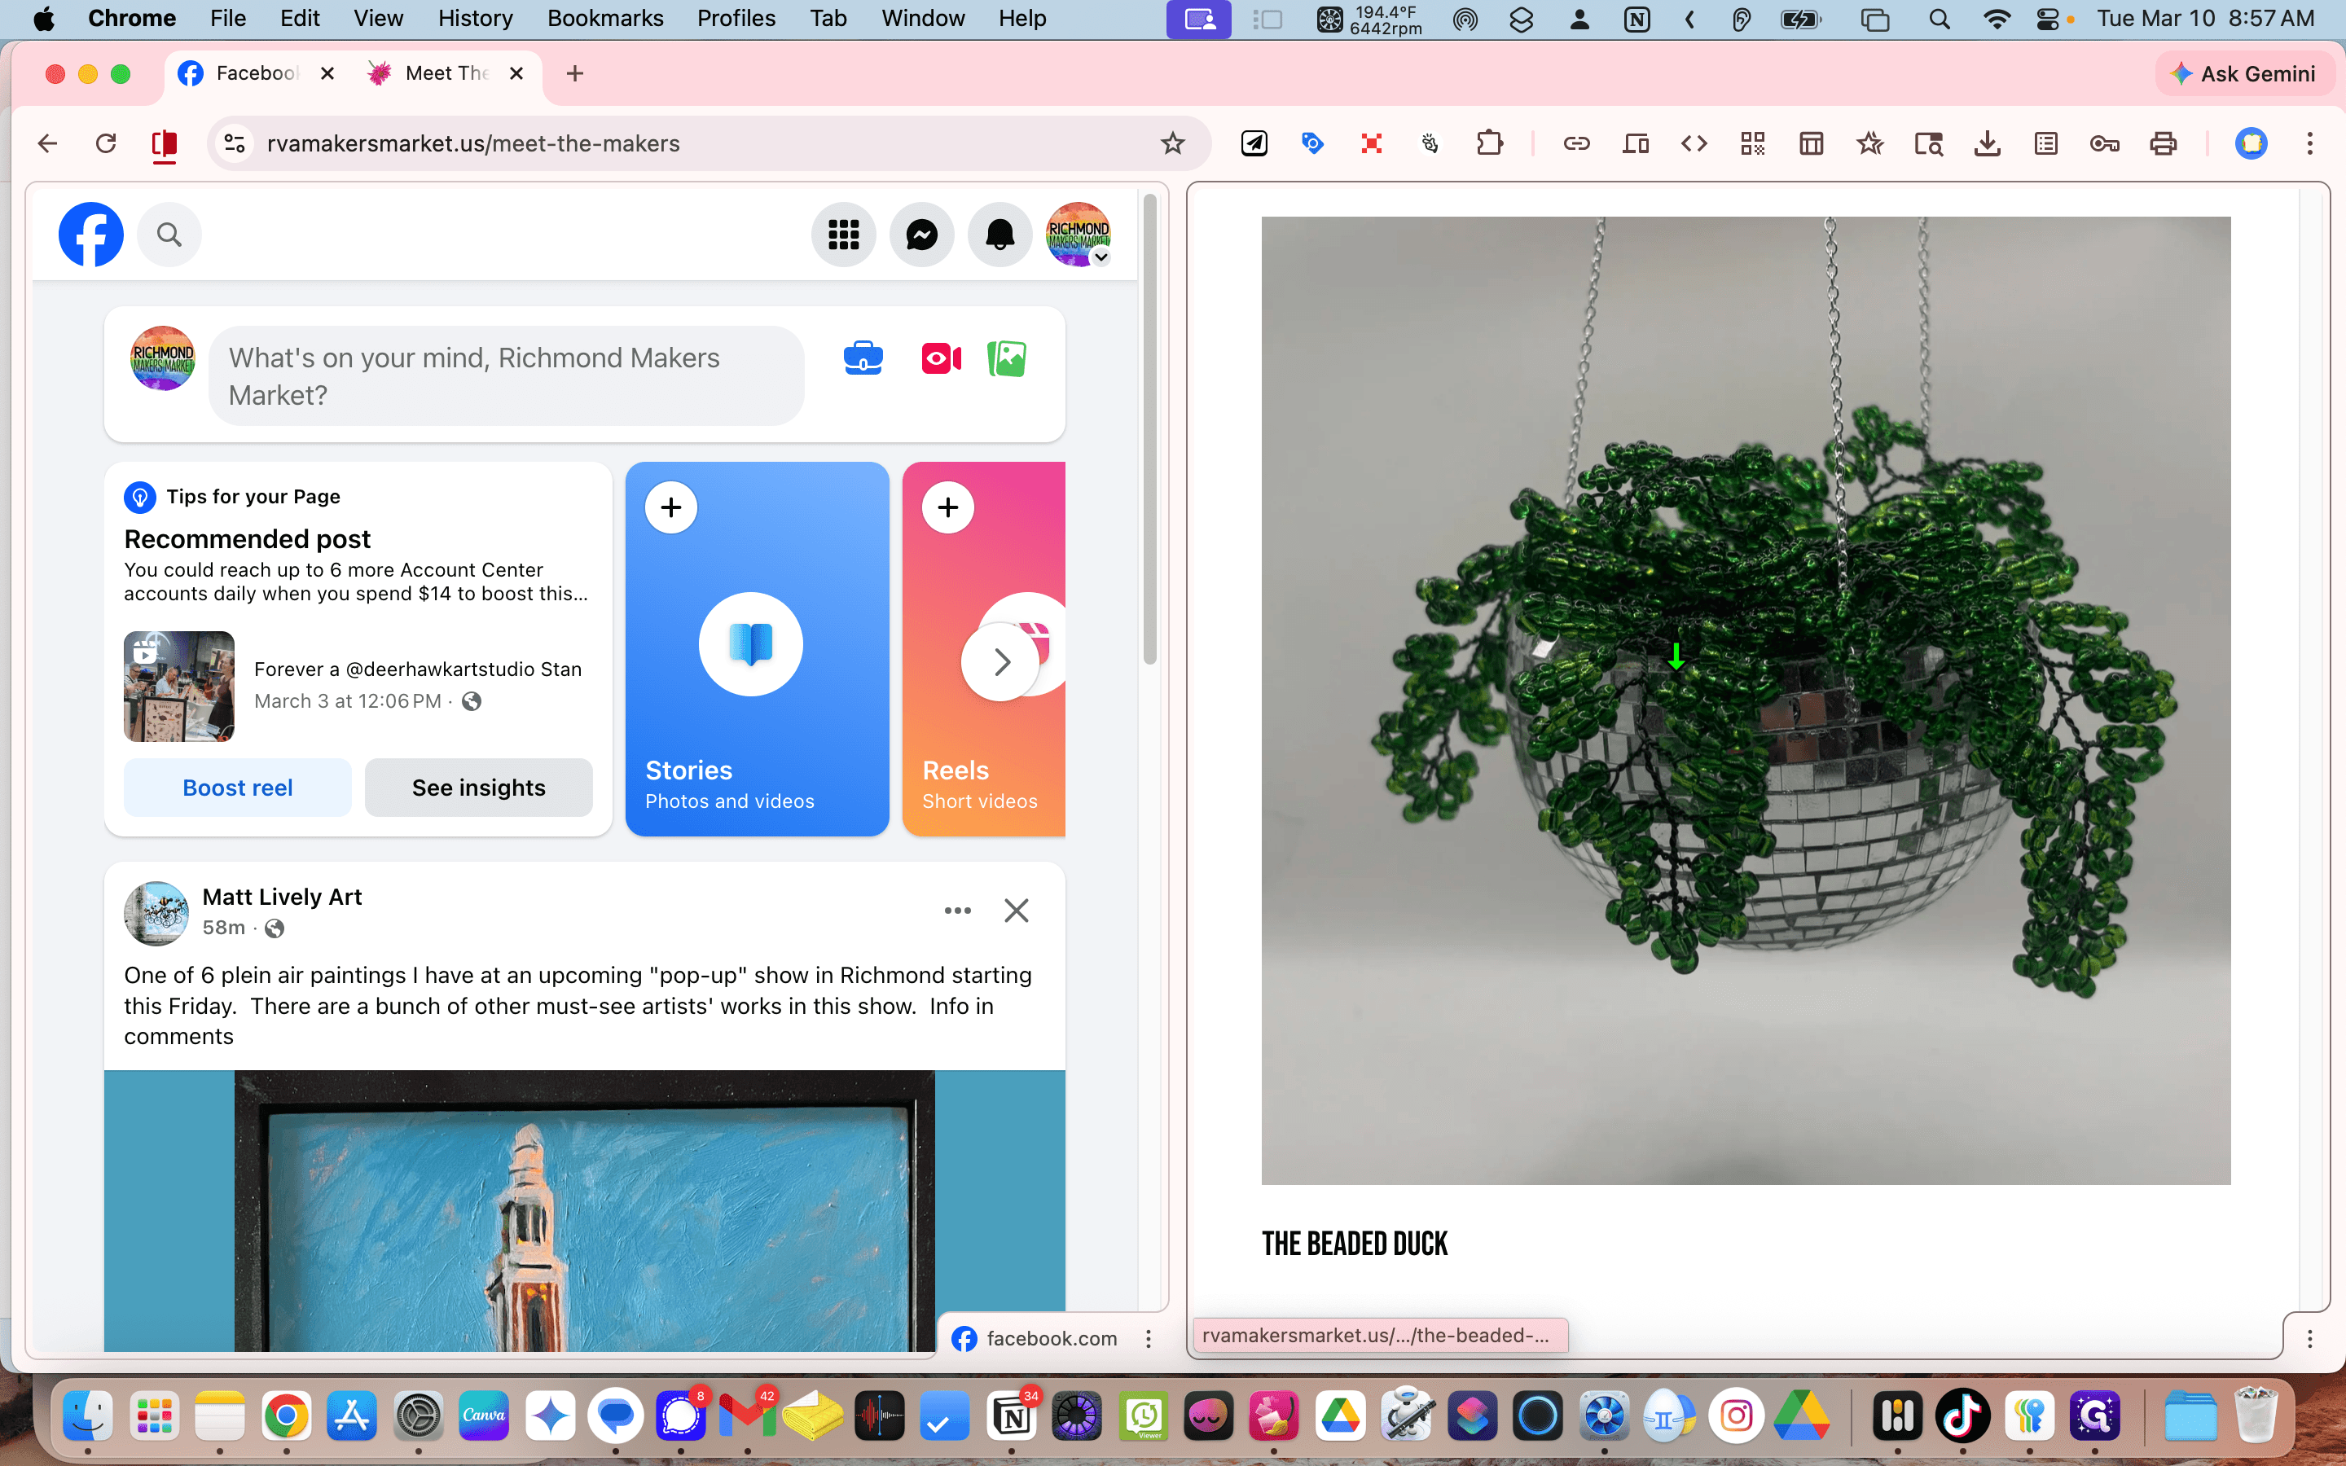Expand Richmond Makers Market account menu
The image size is (2346, 1466).
point(1078,234)
